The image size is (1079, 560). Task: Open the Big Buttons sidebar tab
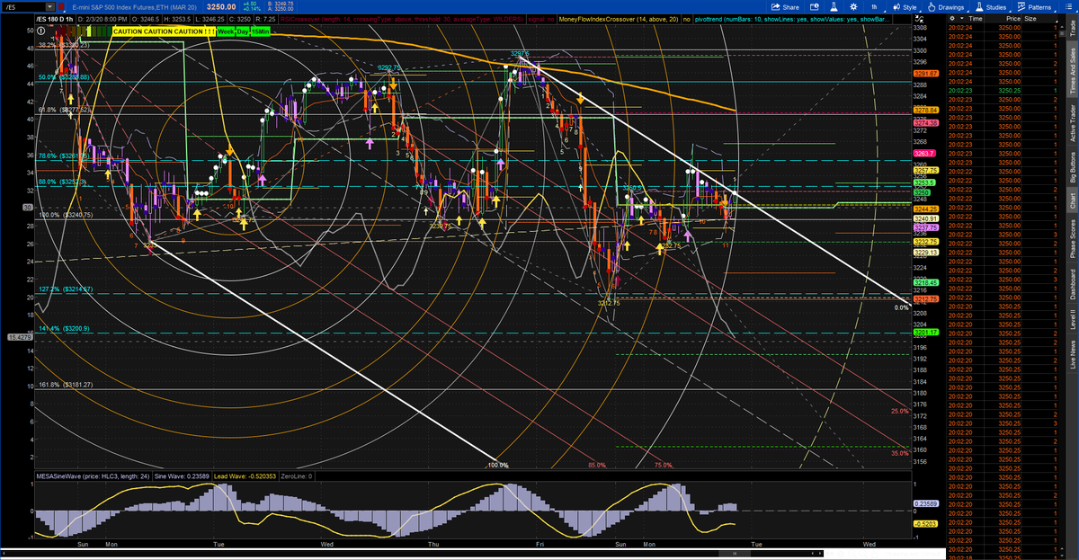1072,167
